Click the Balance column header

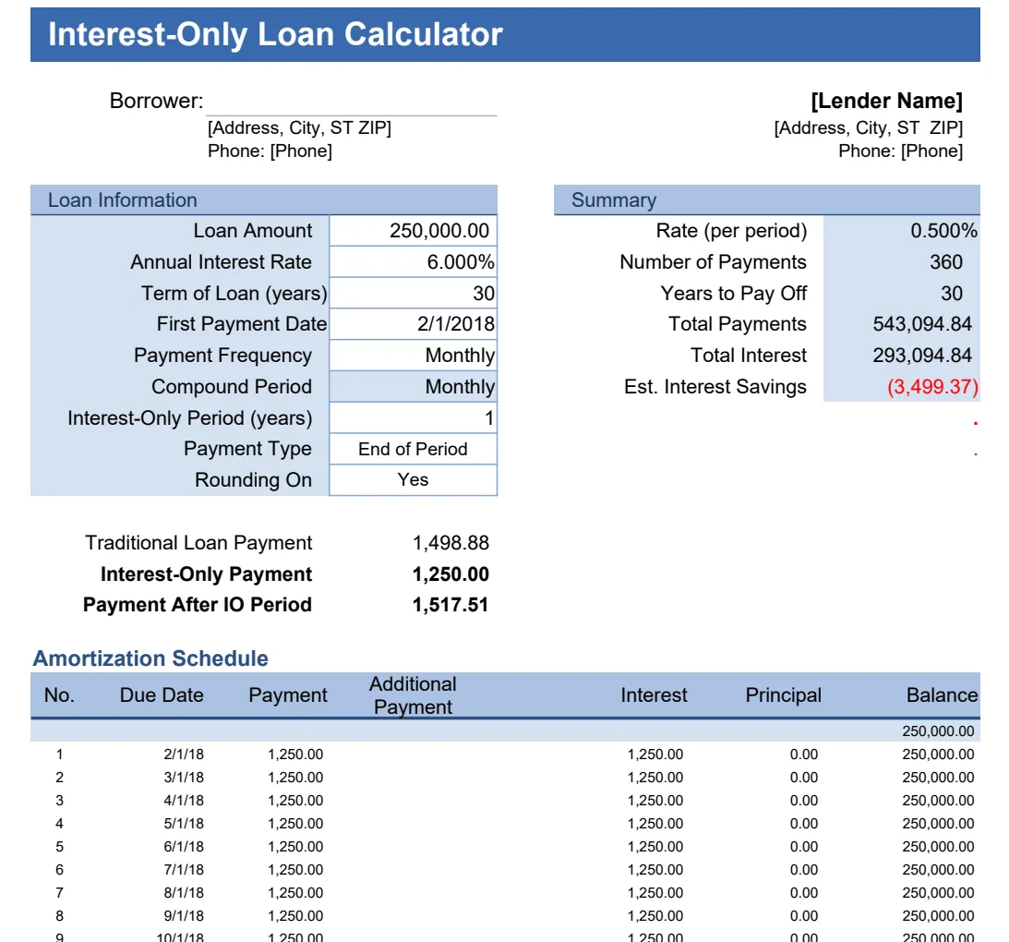click(x=943, y=695)
